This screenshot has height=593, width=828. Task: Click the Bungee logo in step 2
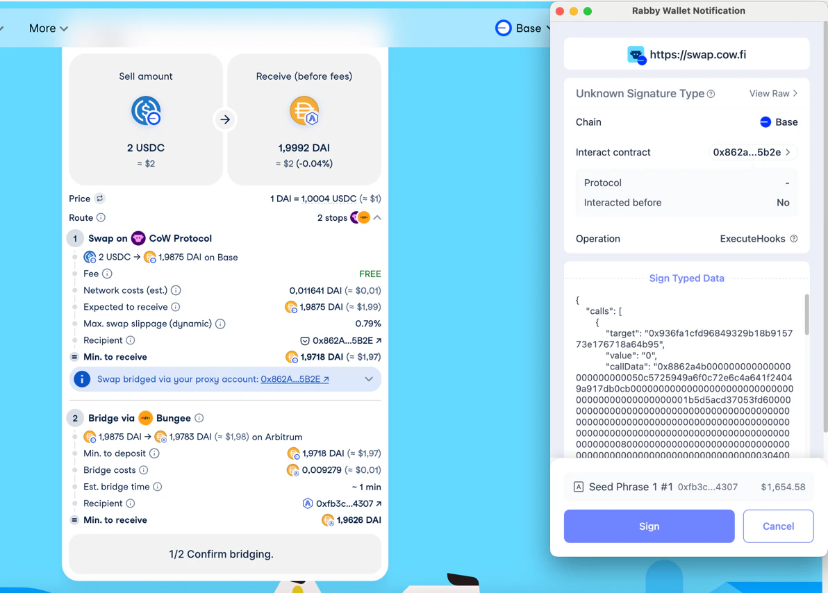(x=146, y=418)
